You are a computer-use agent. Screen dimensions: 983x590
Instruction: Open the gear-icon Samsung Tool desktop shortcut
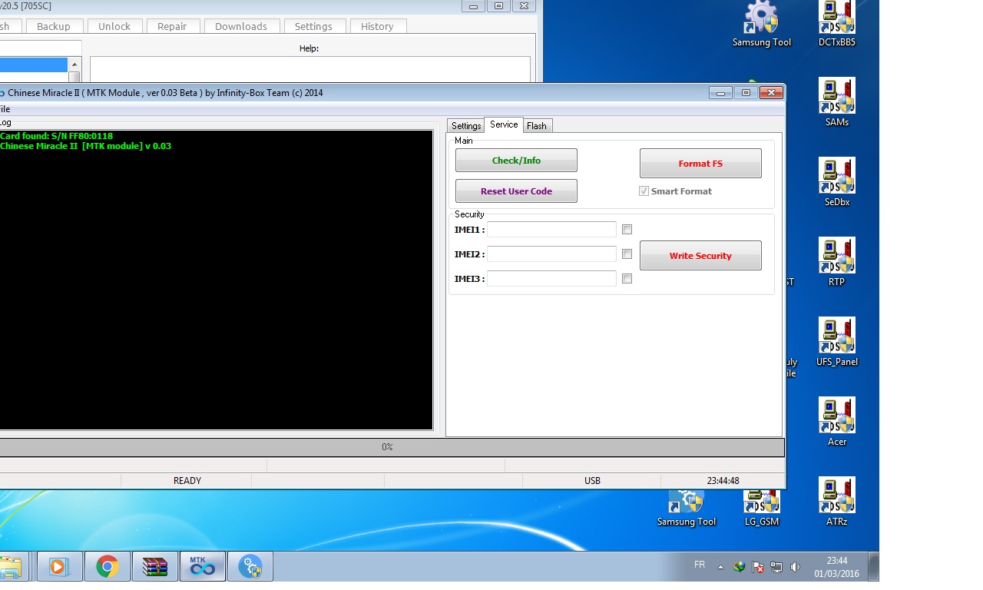pos(761,24)
